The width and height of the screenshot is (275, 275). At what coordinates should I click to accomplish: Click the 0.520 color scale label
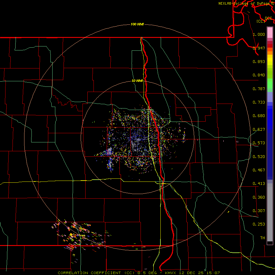[x=259, y=156]
